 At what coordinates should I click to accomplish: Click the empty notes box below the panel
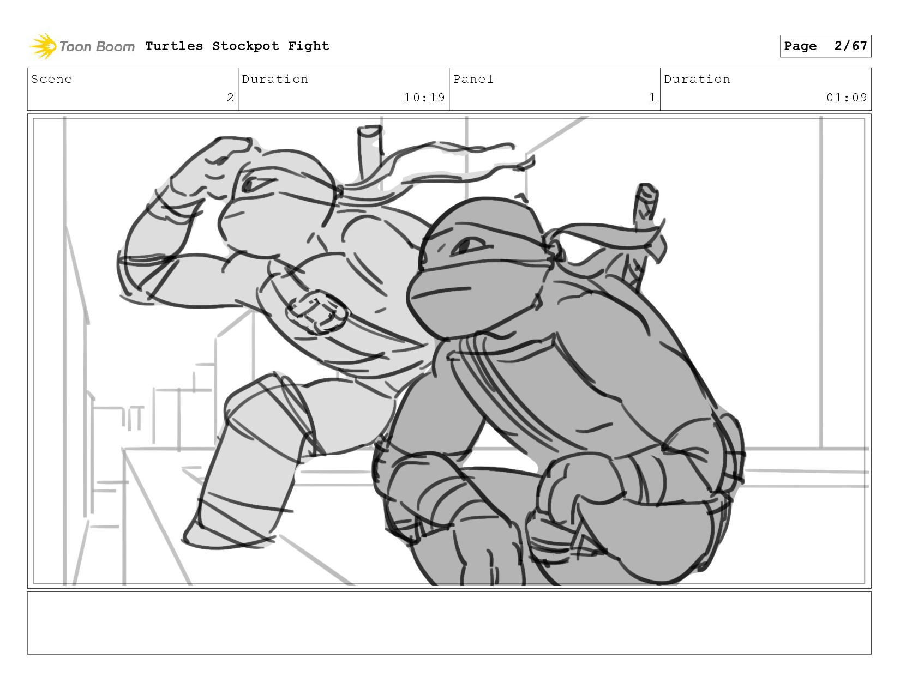[x=449, y=623]
